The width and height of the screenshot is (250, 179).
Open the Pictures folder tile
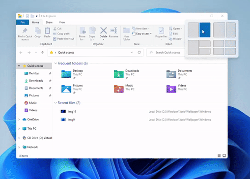point(72,89)
